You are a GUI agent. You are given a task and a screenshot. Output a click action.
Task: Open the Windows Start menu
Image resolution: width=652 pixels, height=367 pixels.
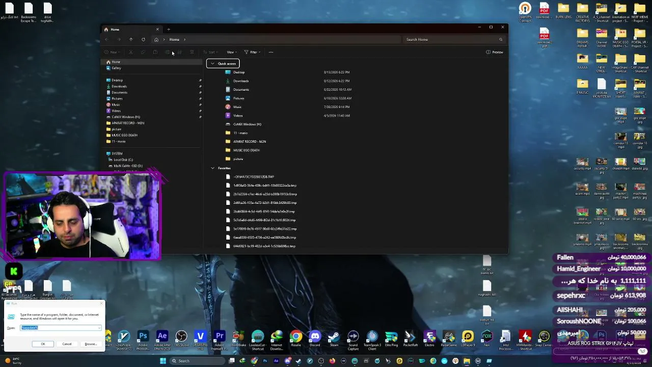coord(163,361)
